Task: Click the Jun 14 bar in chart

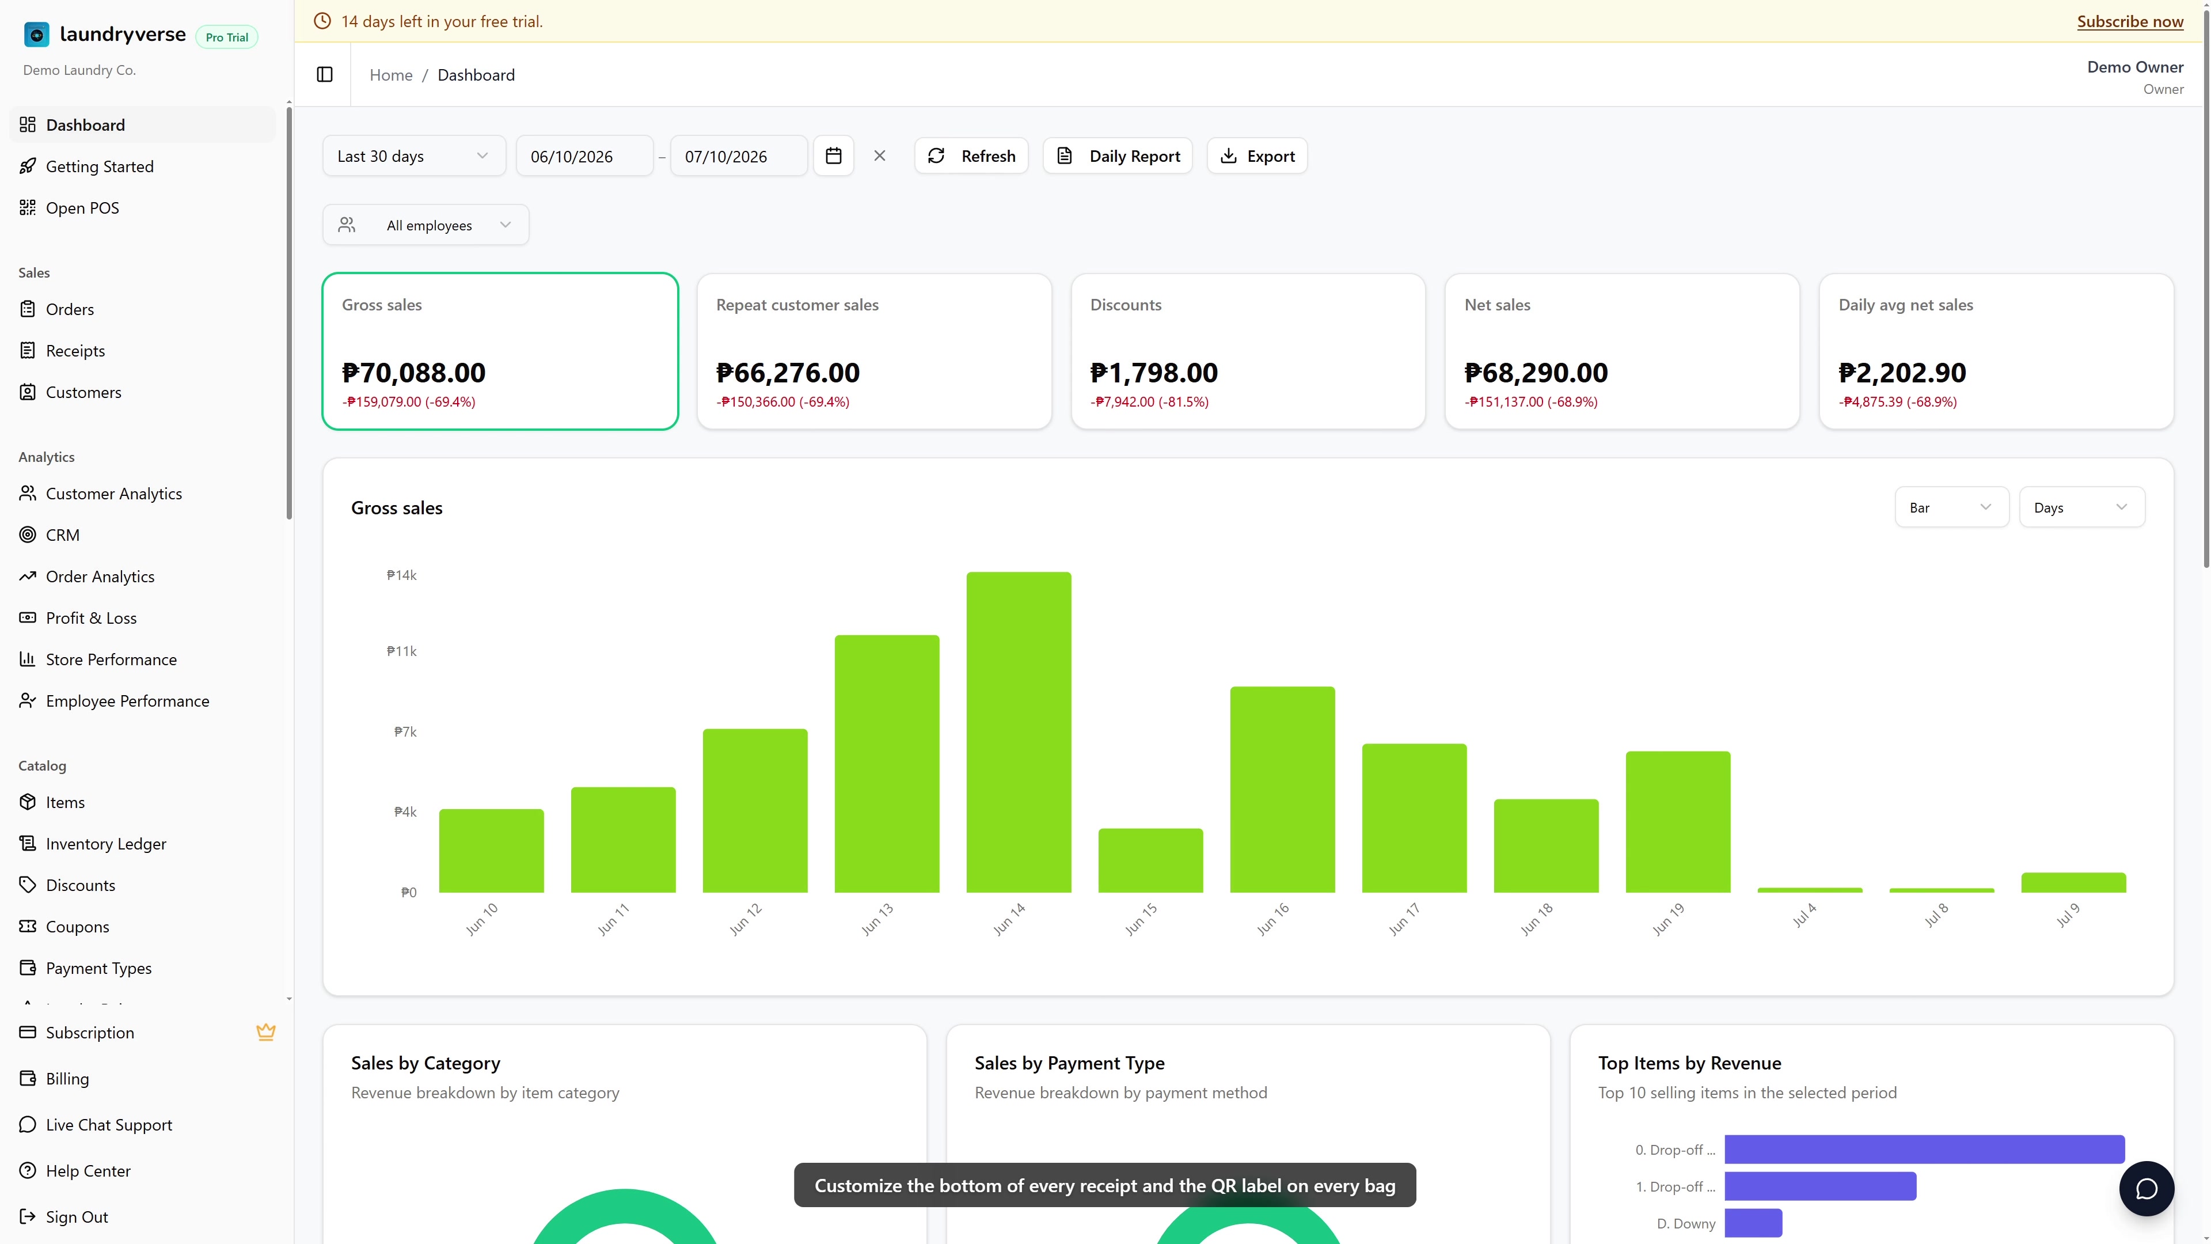Action: click(1019, 733)
